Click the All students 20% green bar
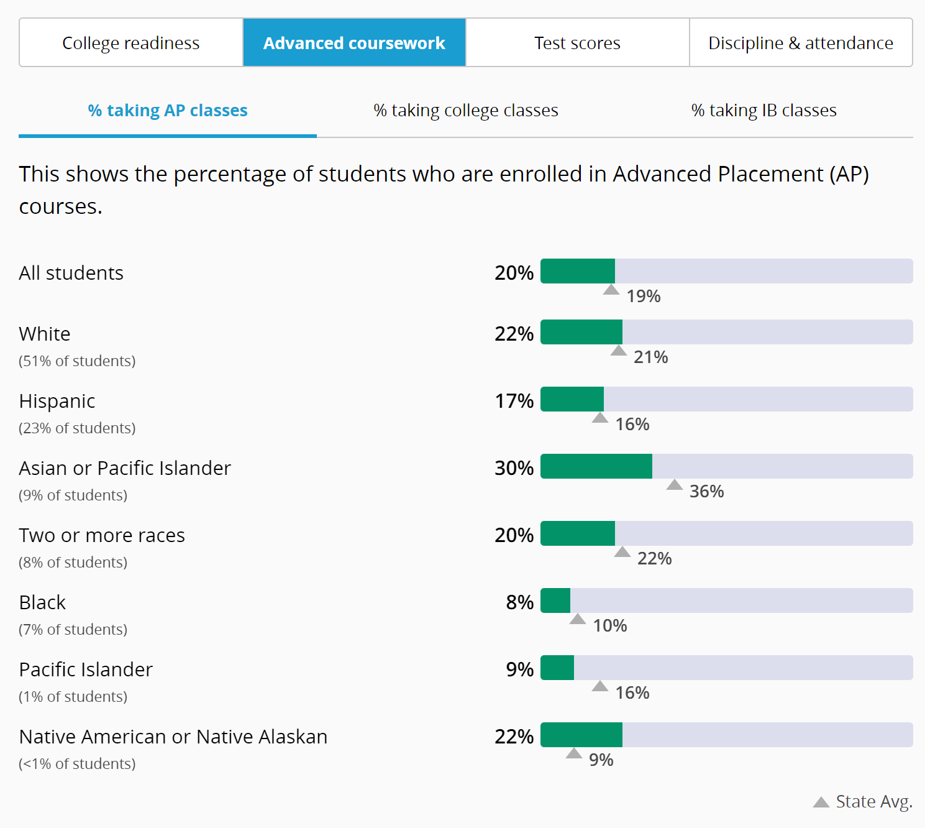This screenshot has width=925, height=828. (578, 271)
